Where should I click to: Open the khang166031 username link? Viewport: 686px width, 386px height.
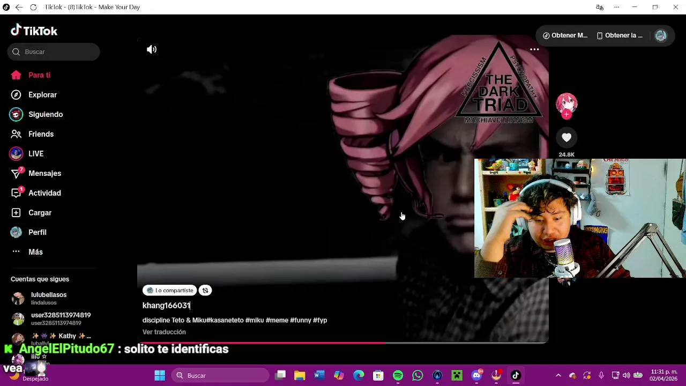(x=166, y=306)
